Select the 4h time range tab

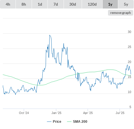[x=8, y=4]
